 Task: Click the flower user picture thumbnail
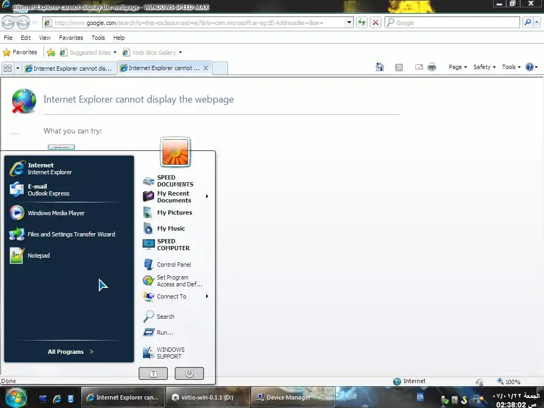pyautogui.click(x=175, y=152)
